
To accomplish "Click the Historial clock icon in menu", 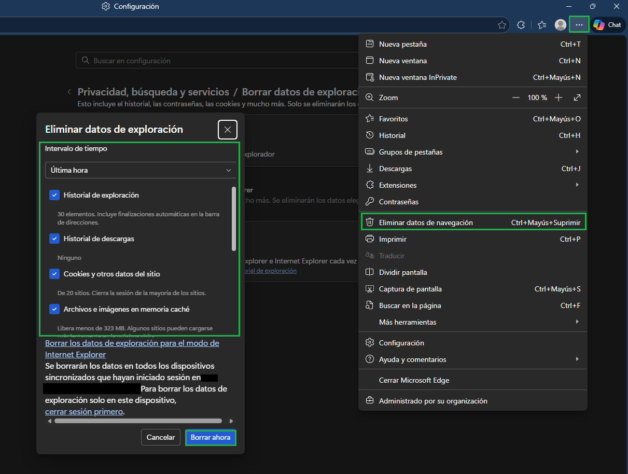I will (370, 135).
